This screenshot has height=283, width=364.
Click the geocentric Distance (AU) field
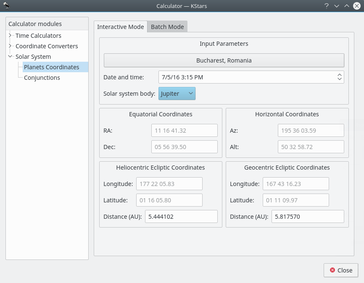coord(308,217)
